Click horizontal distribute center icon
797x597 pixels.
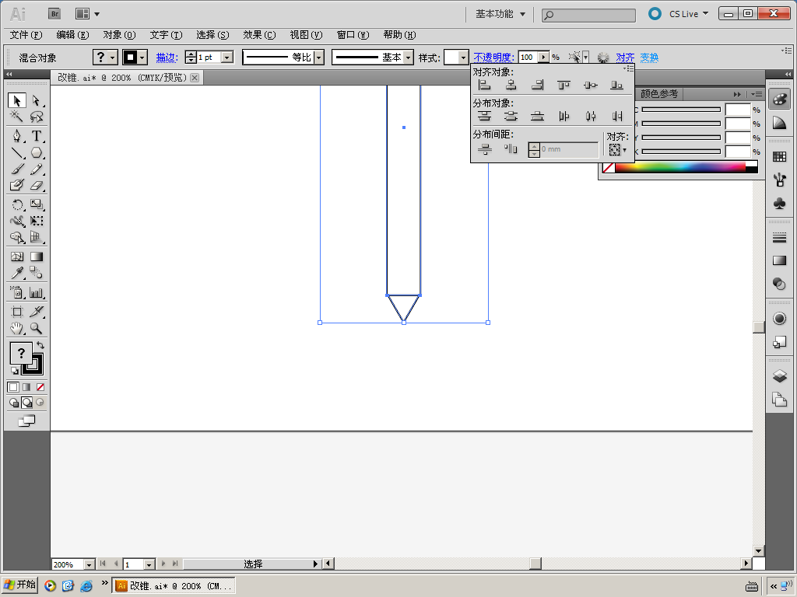pos(591,117)
